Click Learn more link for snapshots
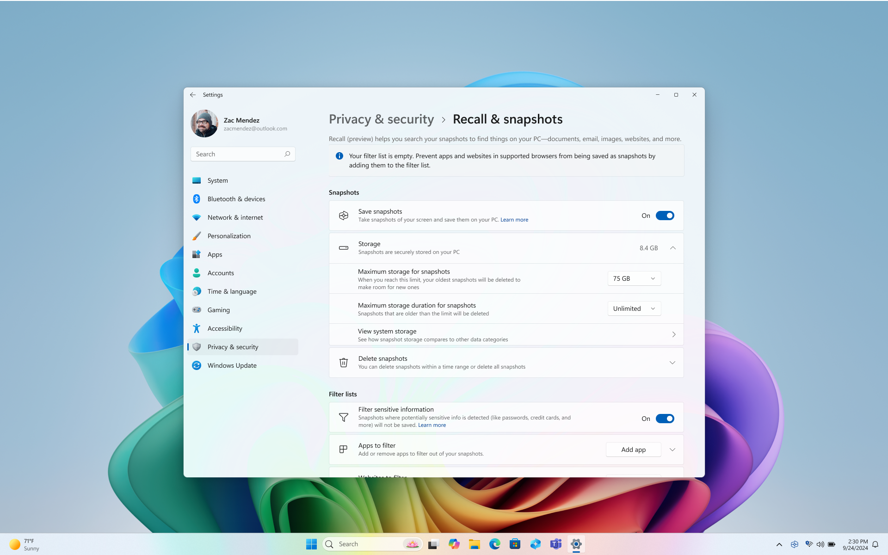The width and height of the screenshot is (888, 555). 515,219
